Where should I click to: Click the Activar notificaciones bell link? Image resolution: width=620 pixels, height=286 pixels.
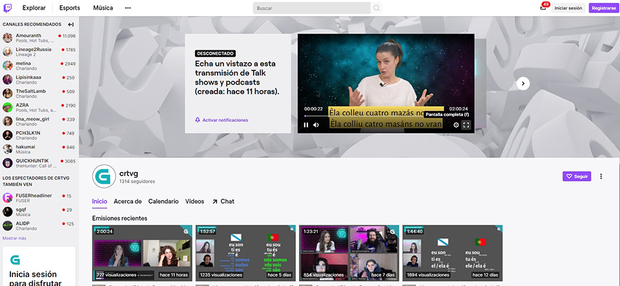222,120
